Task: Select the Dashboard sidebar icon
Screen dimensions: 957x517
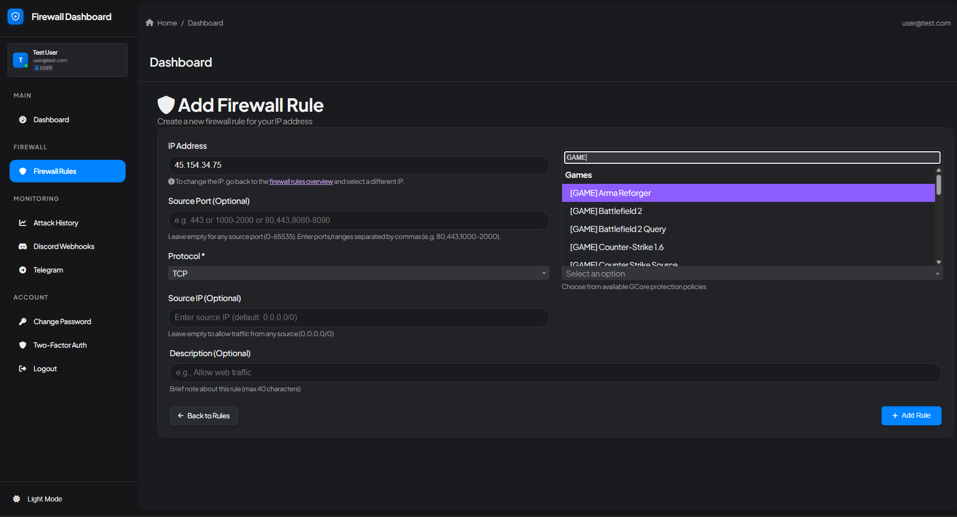Action: point(23,120)
